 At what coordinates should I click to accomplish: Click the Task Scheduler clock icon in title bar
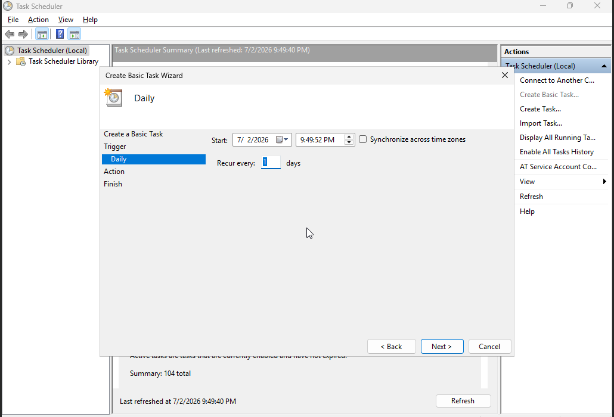[7, 6]
